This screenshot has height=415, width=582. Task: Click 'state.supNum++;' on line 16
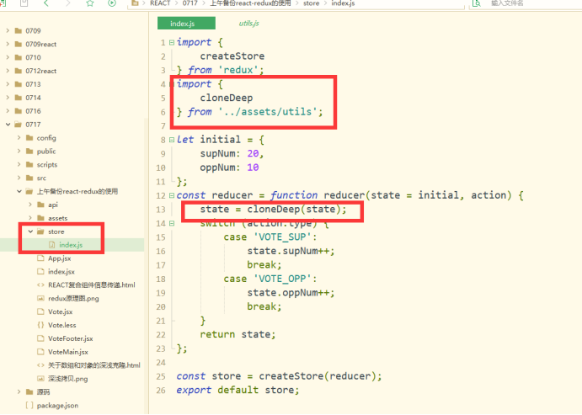(291, 251)
